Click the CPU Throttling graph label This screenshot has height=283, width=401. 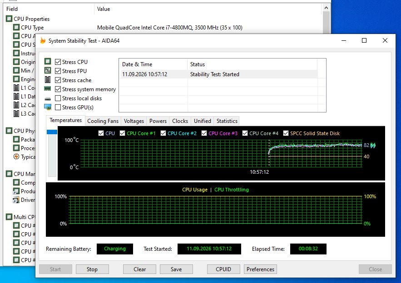232,190
